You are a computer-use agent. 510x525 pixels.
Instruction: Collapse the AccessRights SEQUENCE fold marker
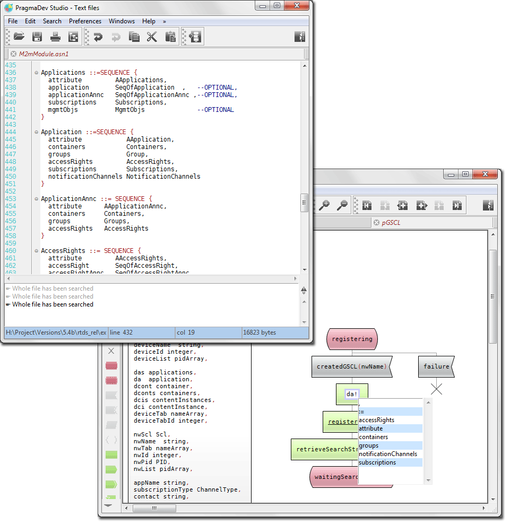coord(37,251)
